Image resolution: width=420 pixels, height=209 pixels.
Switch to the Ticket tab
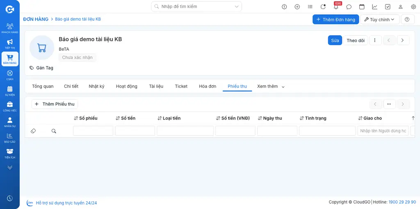[181, 86]
